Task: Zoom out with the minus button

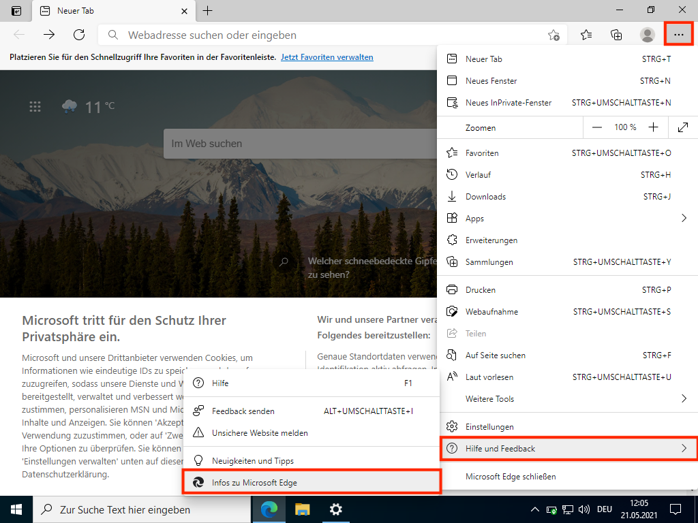Action: click(x=597, y=127)
